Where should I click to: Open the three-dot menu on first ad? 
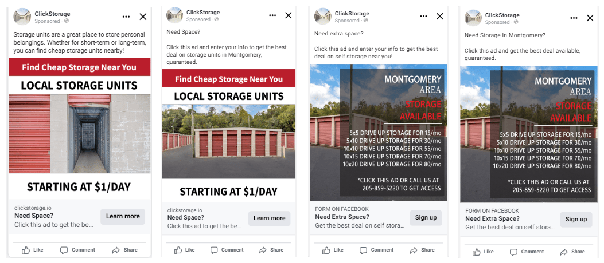tap(126, 17)
